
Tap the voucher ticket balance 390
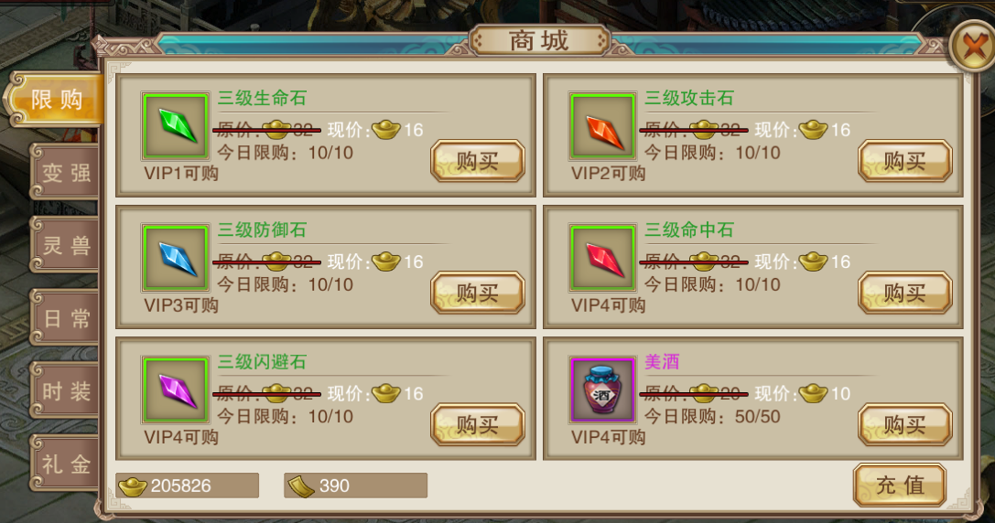[355, 486]
